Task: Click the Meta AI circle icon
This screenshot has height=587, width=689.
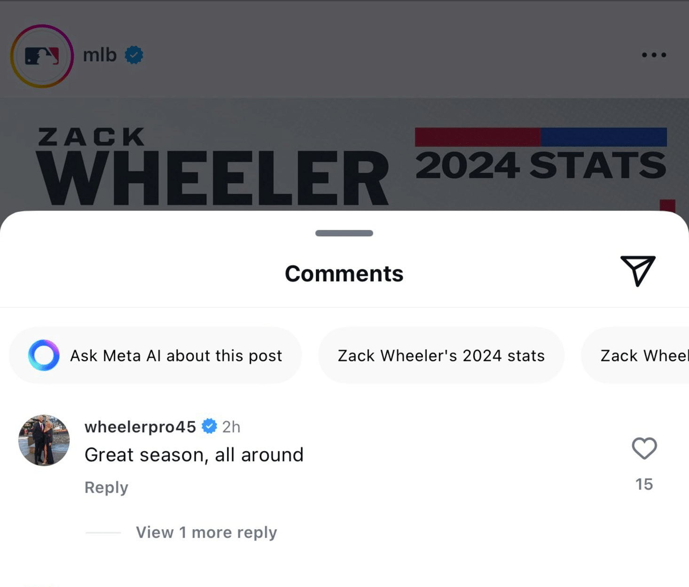Action: point(44,355)
